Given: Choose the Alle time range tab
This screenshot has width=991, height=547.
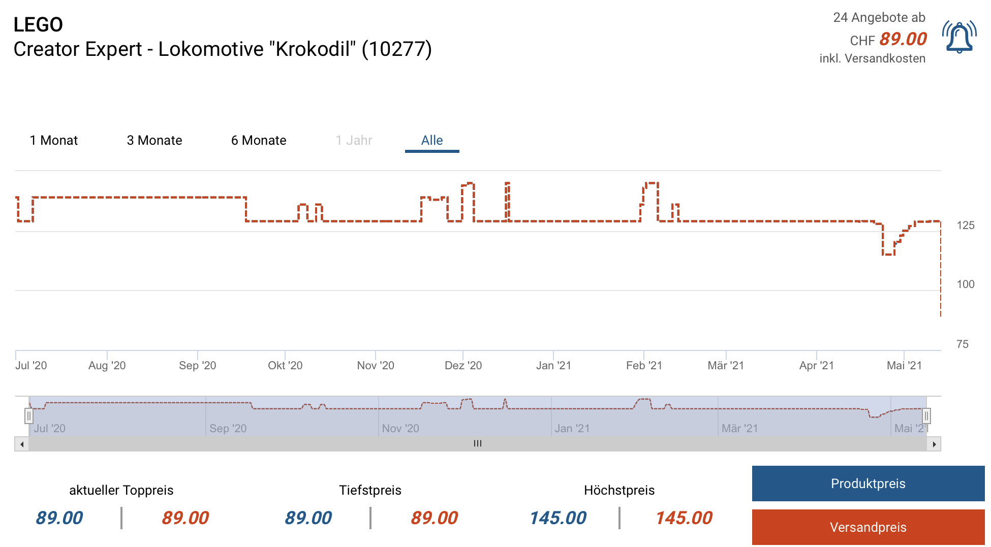Looking at the screenshot, I should tap(432, 141).
